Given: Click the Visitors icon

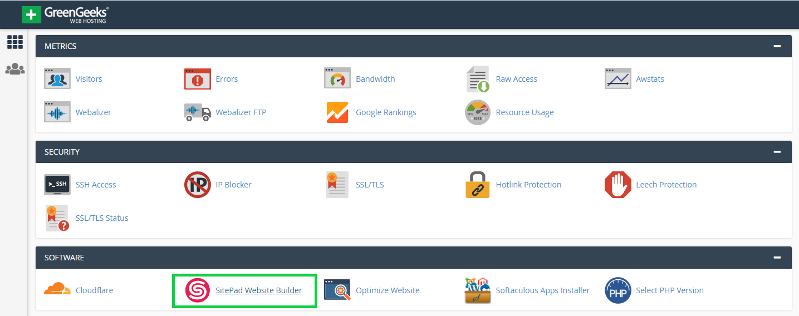Looking at the screenshot, I should pyautogui.click(x=57, y=79).
